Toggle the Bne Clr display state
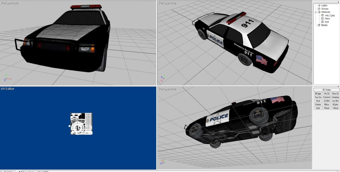340x172 pixels. pos(335,94)
